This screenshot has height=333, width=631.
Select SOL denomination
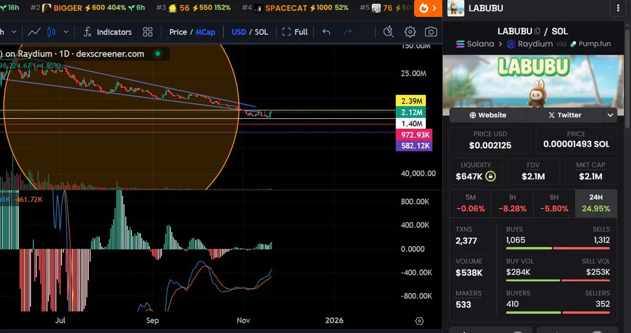(261, 32)
